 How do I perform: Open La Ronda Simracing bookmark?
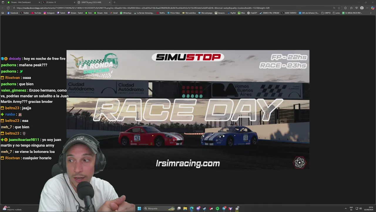click(x=144, y=13)
